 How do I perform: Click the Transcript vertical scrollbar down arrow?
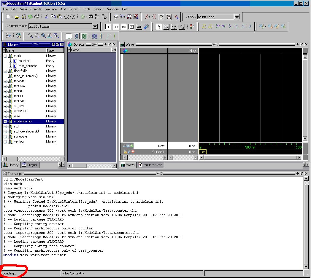click(306, 267)
